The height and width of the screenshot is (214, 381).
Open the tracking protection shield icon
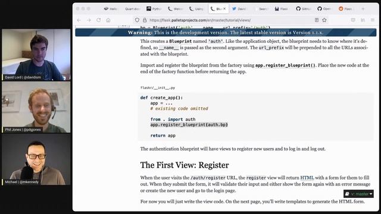pyautogui.click(x=137, y=20)
